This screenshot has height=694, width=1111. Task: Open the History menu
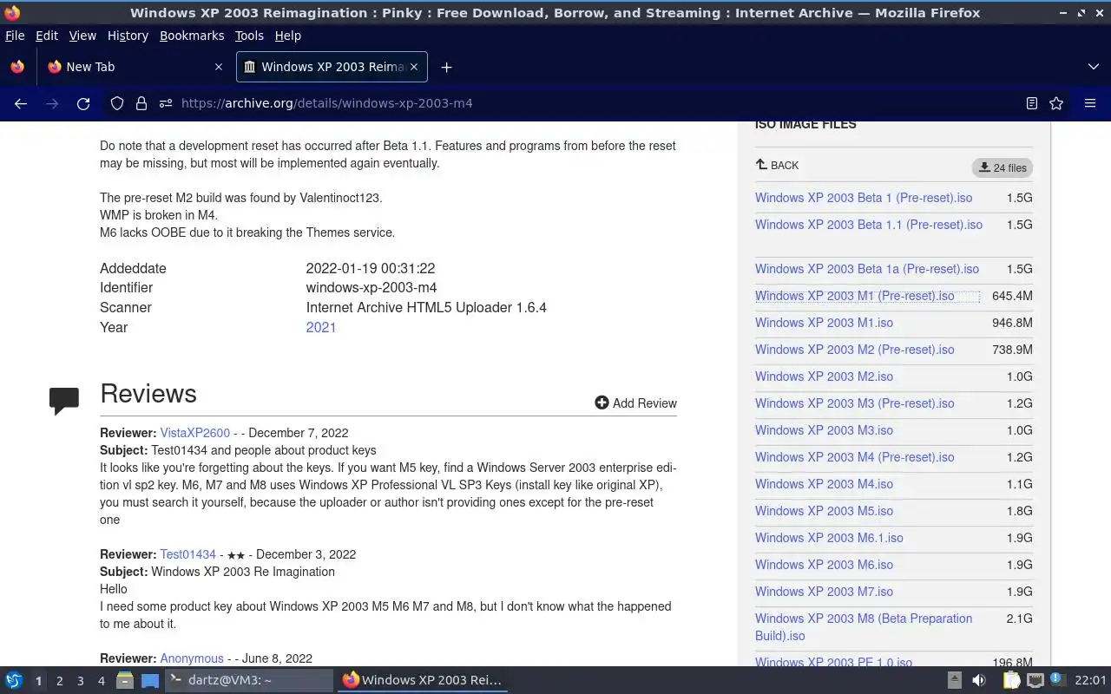point(128,36)
